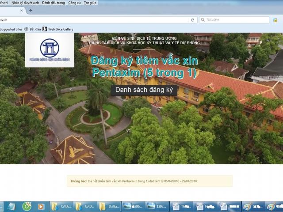Click the Đăng ký tiêm vắc xin heading
This screenshot has height=212, width=283.
[145, 67]
